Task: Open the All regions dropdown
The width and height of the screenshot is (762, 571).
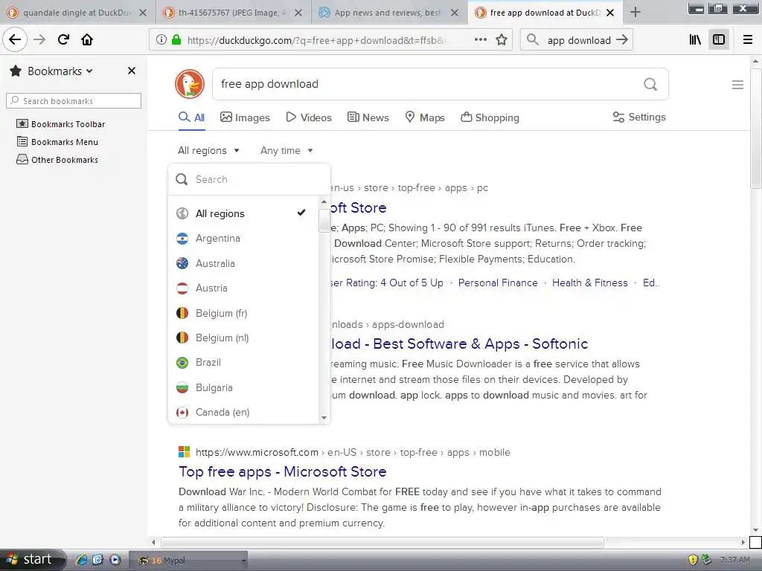Action: pos(208,150)
